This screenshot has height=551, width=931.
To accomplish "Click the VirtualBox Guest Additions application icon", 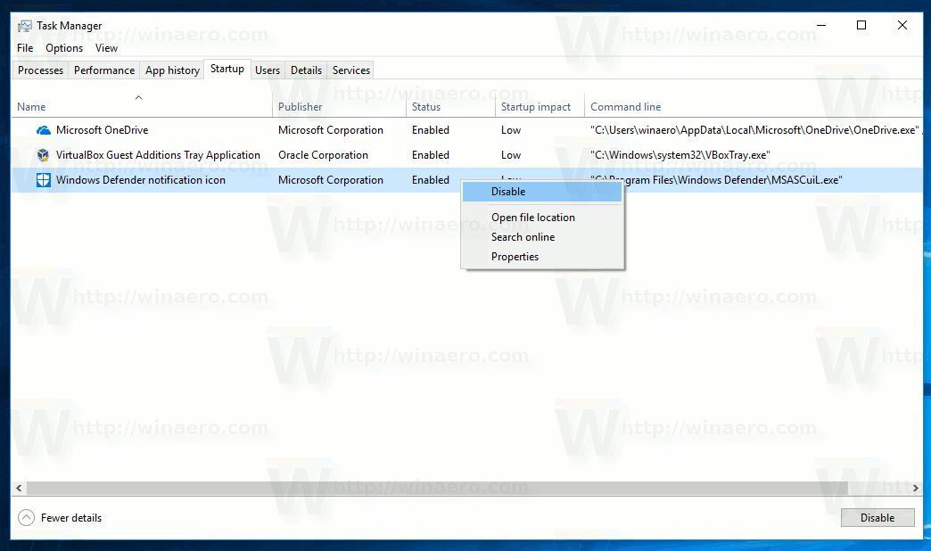I will [43, 154].
